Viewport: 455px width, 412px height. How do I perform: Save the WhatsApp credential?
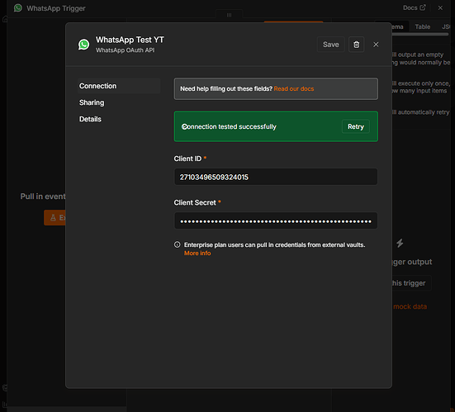pyautogui.click(x=331, y=45)
